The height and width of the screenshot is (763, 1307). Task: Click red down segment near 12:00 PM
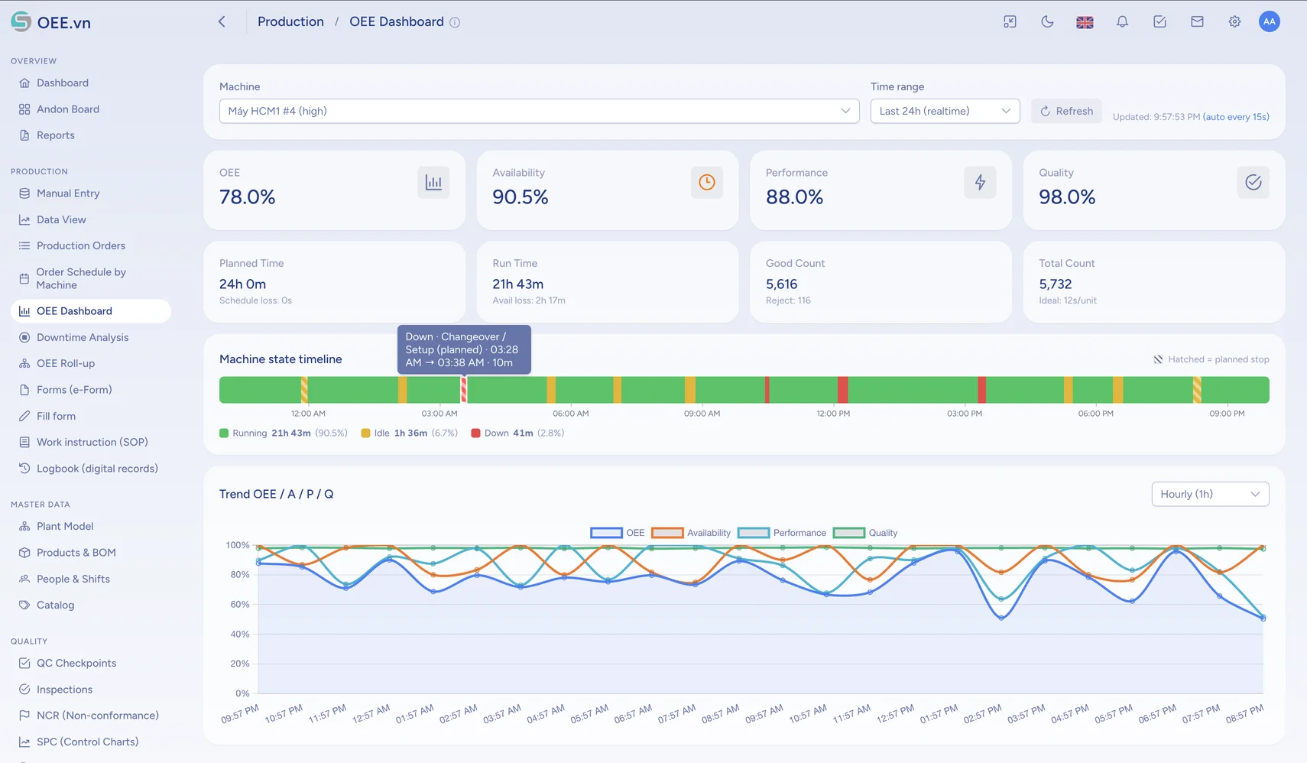point(842,390)
